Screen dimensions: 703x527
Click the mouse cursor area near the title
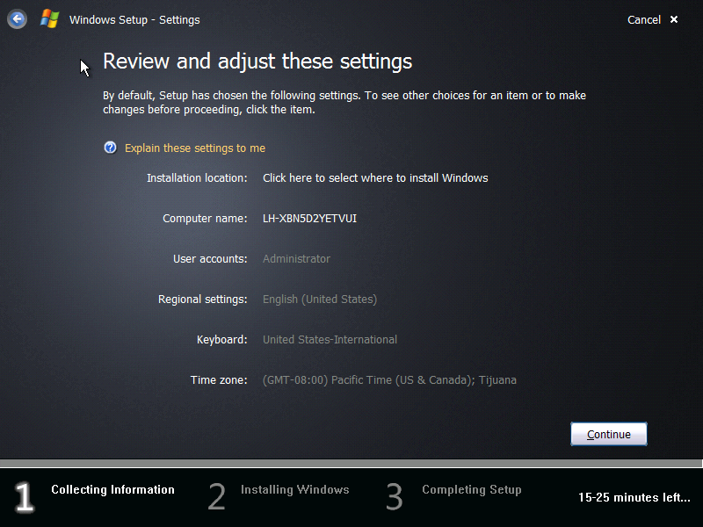83,67
